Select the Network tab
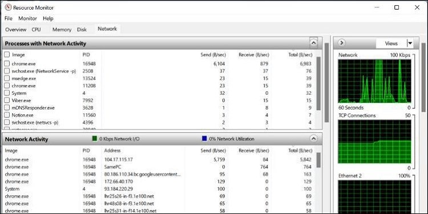428x214 pixels. [x=107, y=29]
